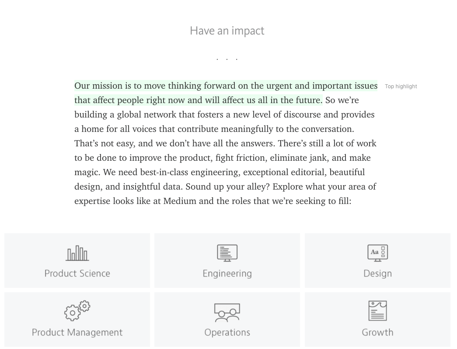This screenshot has width=457, height=349.
Task: Click the highlighted mission statement sentence
Action: 226,93
